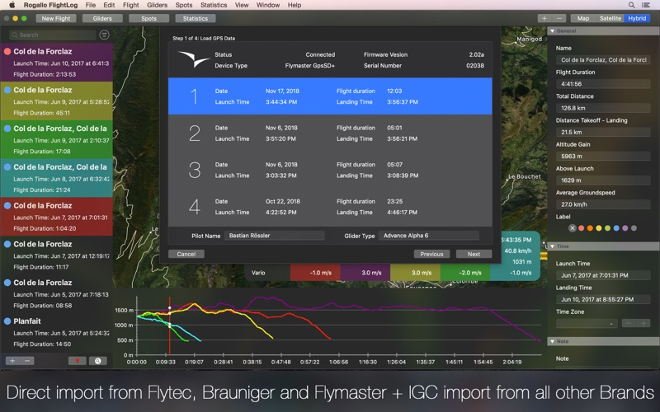Click the flight Name field in General
Viewport: 660px width, 412px height.
603,59
